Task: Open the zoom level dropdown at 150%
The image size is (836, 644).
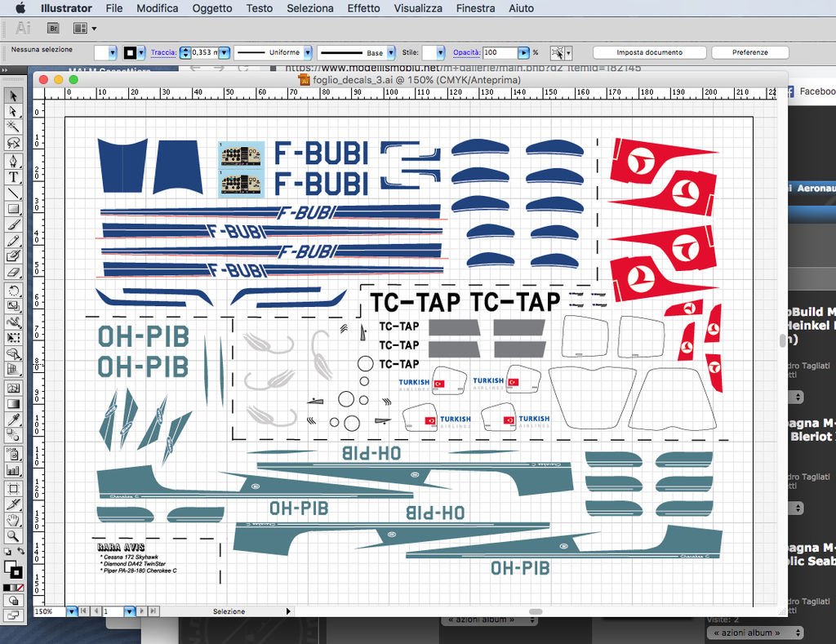Action: pyautogui.click(x=72, y=611)
